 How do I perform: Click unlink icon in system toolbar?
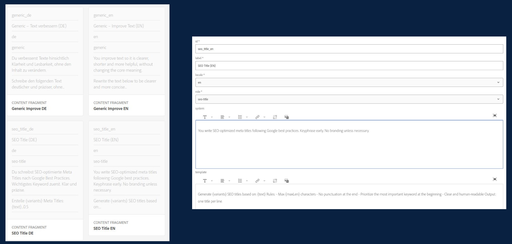point(275,117)
